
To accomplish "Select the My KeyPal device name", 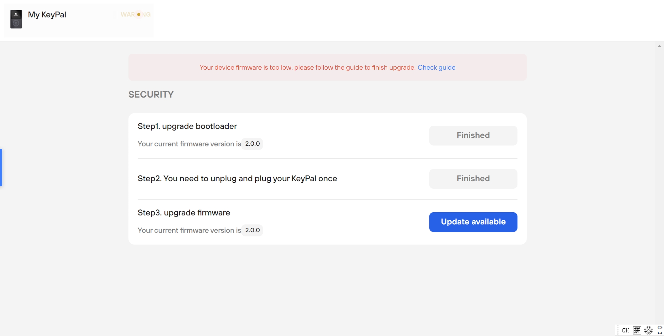I will click(47, 15).
